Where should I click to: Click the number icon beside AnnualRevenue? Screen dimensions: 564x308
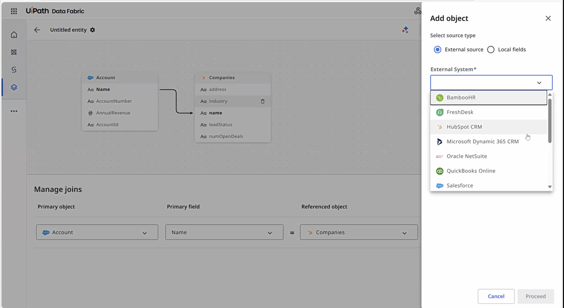[90, 113]
